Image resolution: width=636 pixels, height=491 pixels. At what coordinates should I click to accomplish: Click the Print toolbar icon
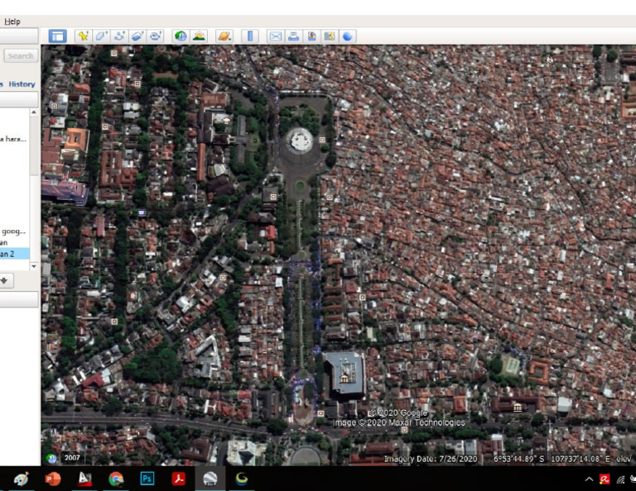[293, 36]
